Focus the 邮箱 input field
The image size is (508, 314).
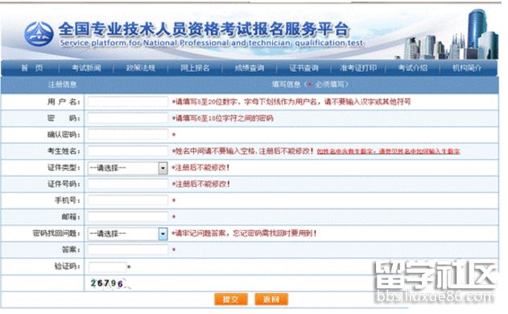(128, 217)
